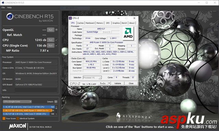Switch to the Memory tab in CPU-Z
The image size is (219, 131).
tap(100, 23)
